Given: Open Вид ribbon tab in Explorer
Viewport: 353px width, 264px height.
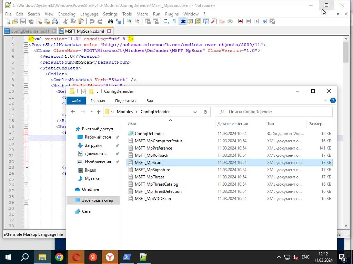Looking at the screenshot, I should coord(150,101).
